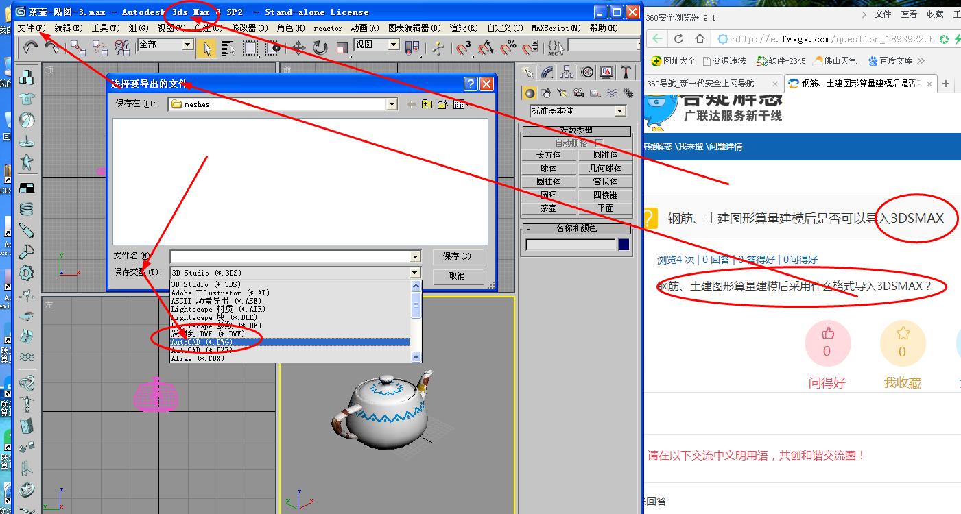This screenshot has width=961, height=514.
Task: Select Helpers category icon
Action: (x=595, y=93)
